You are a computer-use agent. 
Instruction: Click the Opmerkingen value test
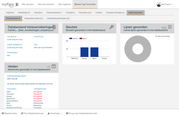coord(9,56)
